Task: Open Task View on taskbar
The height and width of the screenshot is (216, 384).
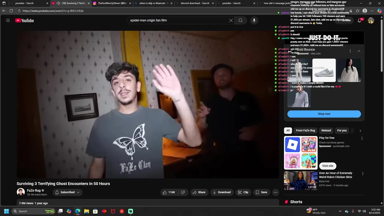Action: coord(60,211)
